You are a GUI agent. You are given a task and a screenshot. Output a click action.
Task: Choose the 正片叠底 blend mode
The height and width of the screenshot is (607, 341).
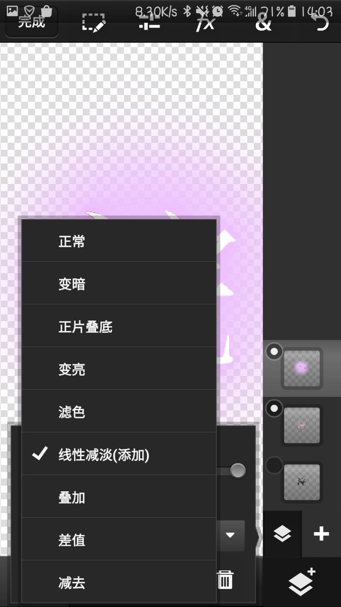(x=119, y=326)
